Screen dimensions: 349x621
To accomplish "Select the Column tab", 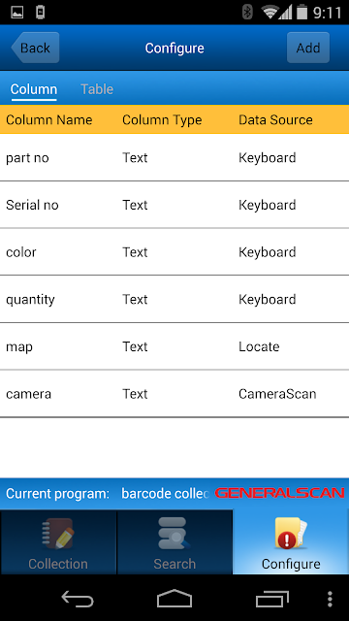I will pos(34,89).
